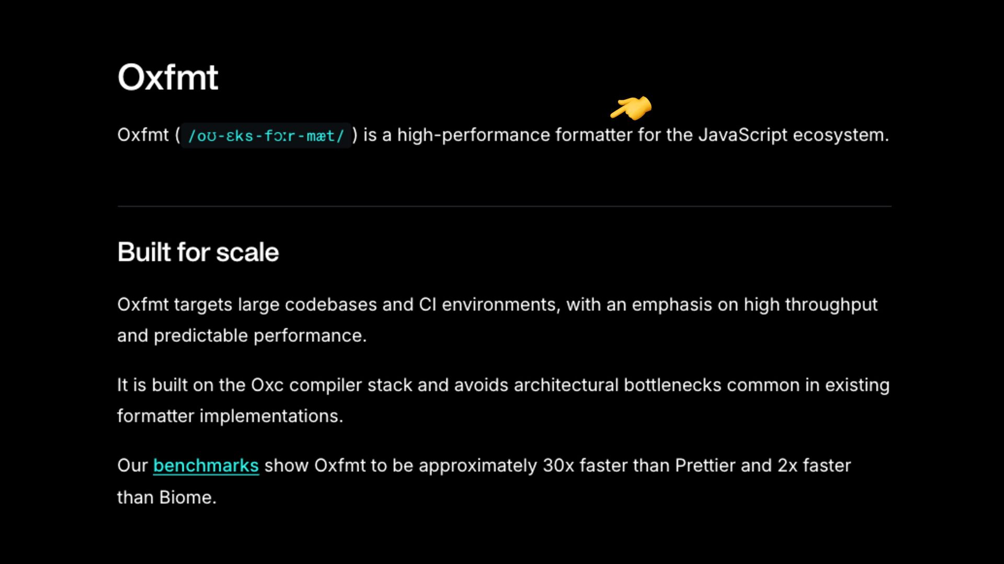Click the horizontal divider line

pos(505,206)
